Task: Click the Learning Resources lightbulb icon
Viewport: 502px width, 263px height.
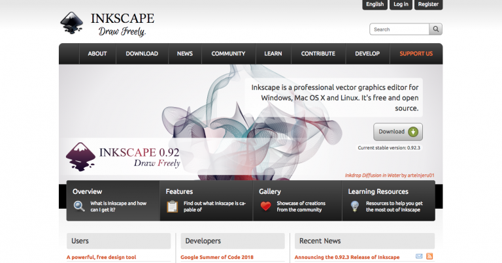Action: [x=354, y=206]
